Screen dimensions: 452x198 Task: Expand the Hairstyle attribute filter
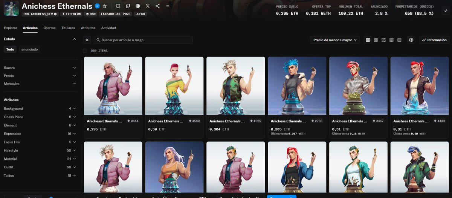tap(40, 151)
